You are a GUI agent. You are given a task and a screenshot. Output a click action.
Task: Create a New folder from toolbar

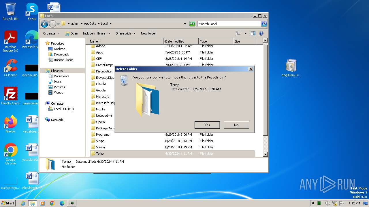(148, 33)
